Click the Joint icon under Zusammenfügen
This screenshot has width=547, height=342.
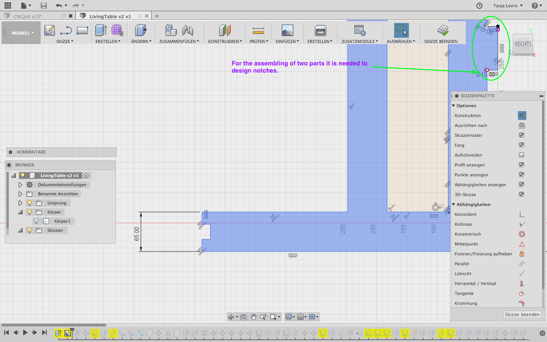(188, 30)
